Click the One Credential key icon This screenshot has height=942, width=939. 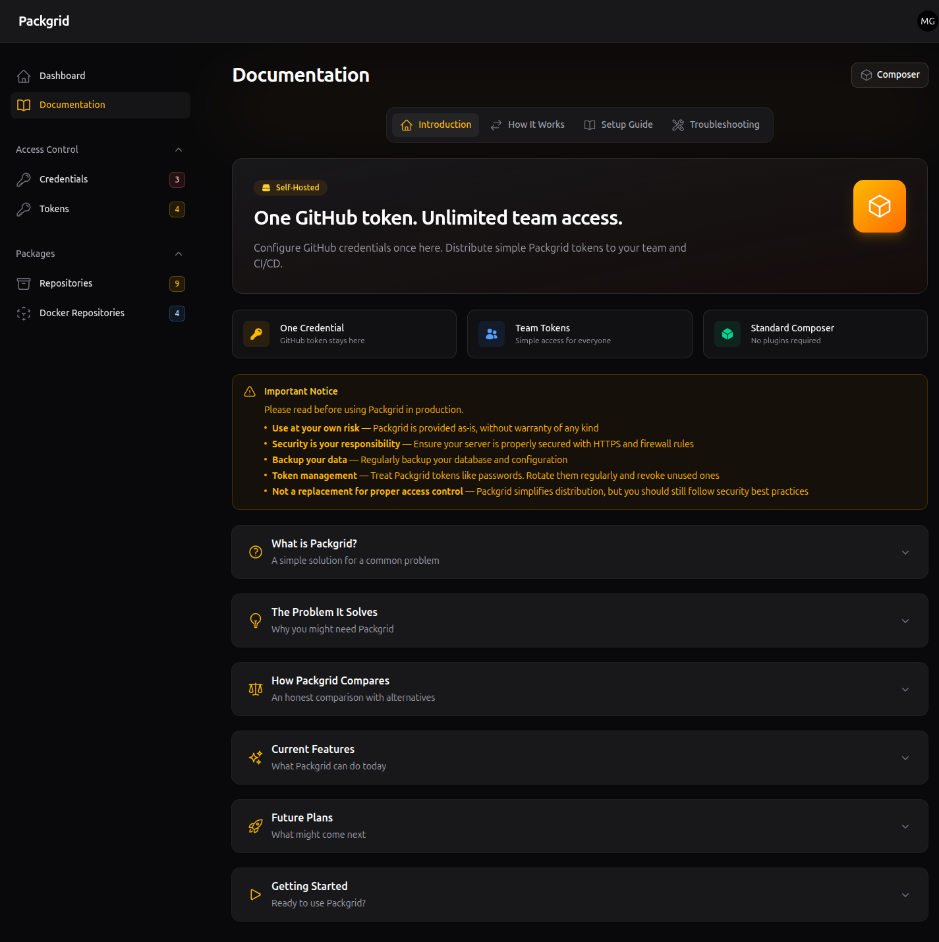pos(256,334)
